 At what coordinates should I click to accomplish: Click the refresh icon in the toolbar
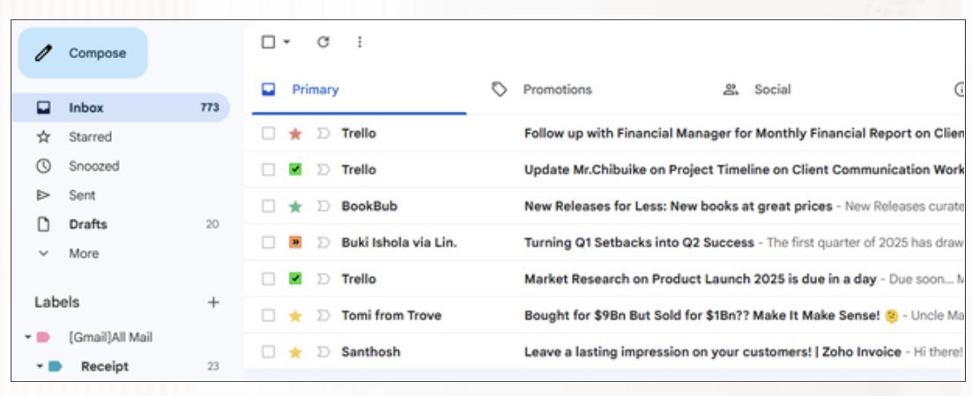(x=323, y=42)
